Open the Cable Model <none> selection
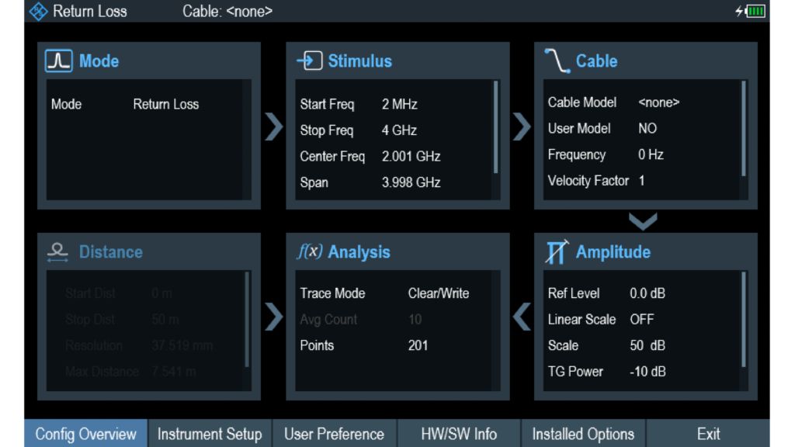The height and width of the screenshot is (447, 795). (658, 102)
